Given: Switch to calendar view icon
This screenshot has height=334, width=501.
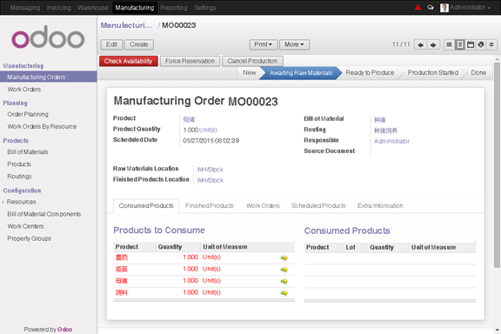Looking at the screenshot, I should pyautogui.click(x=471, y=44).
